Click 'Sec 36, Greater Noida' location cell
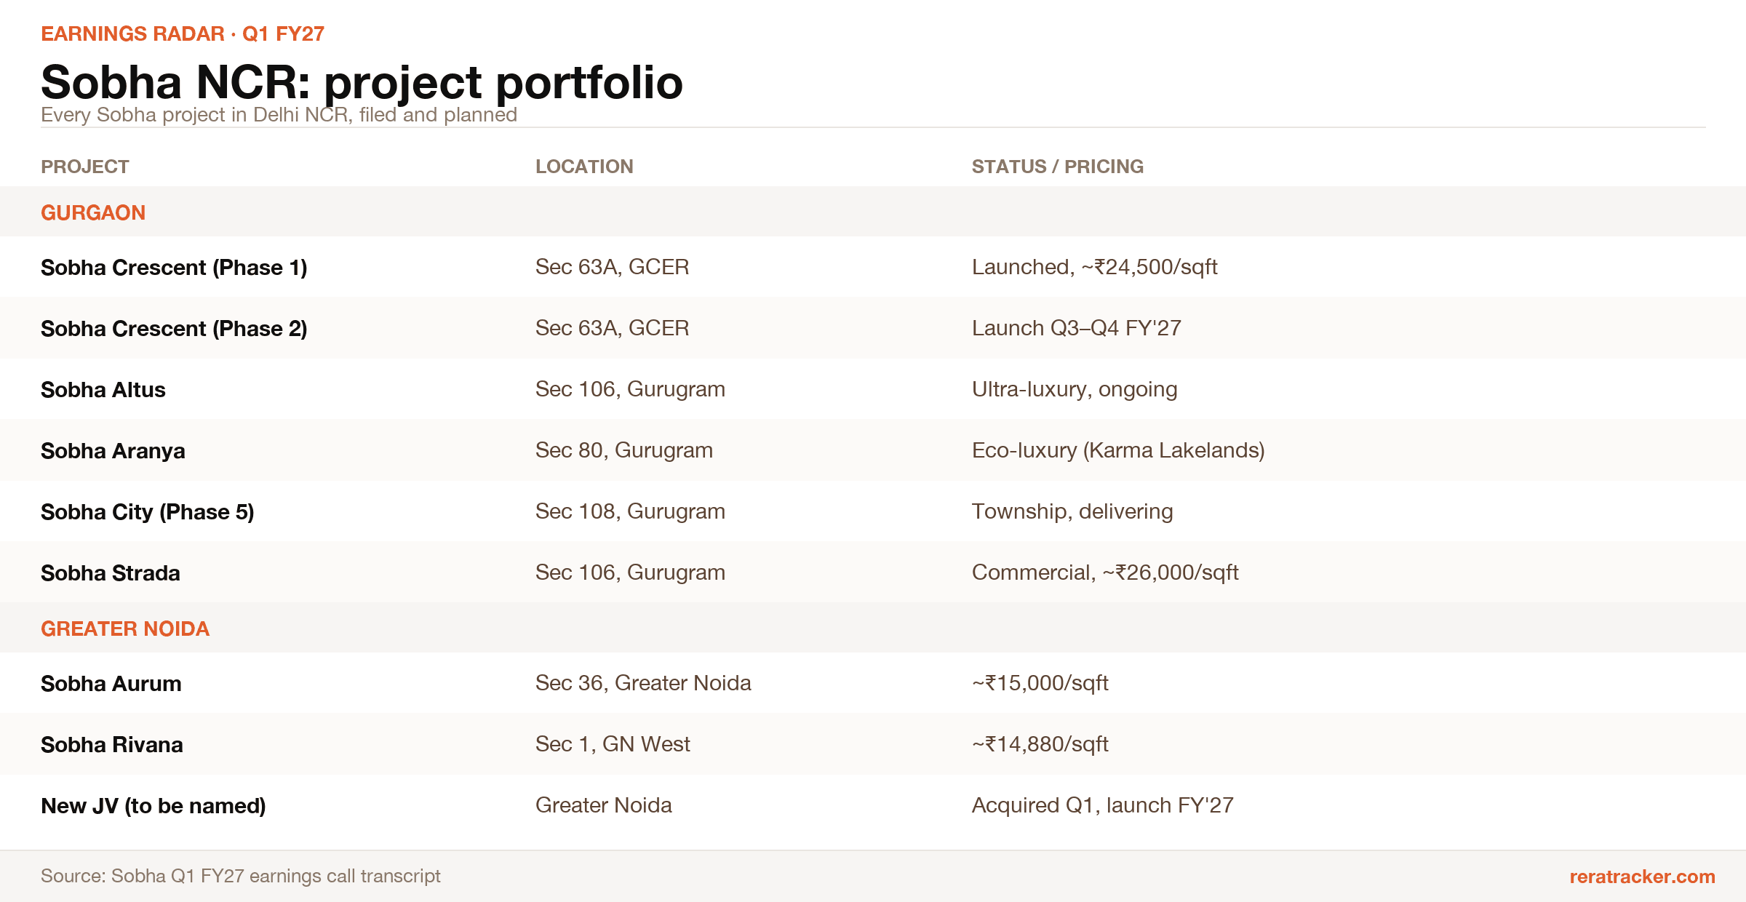 pos(643,683)
